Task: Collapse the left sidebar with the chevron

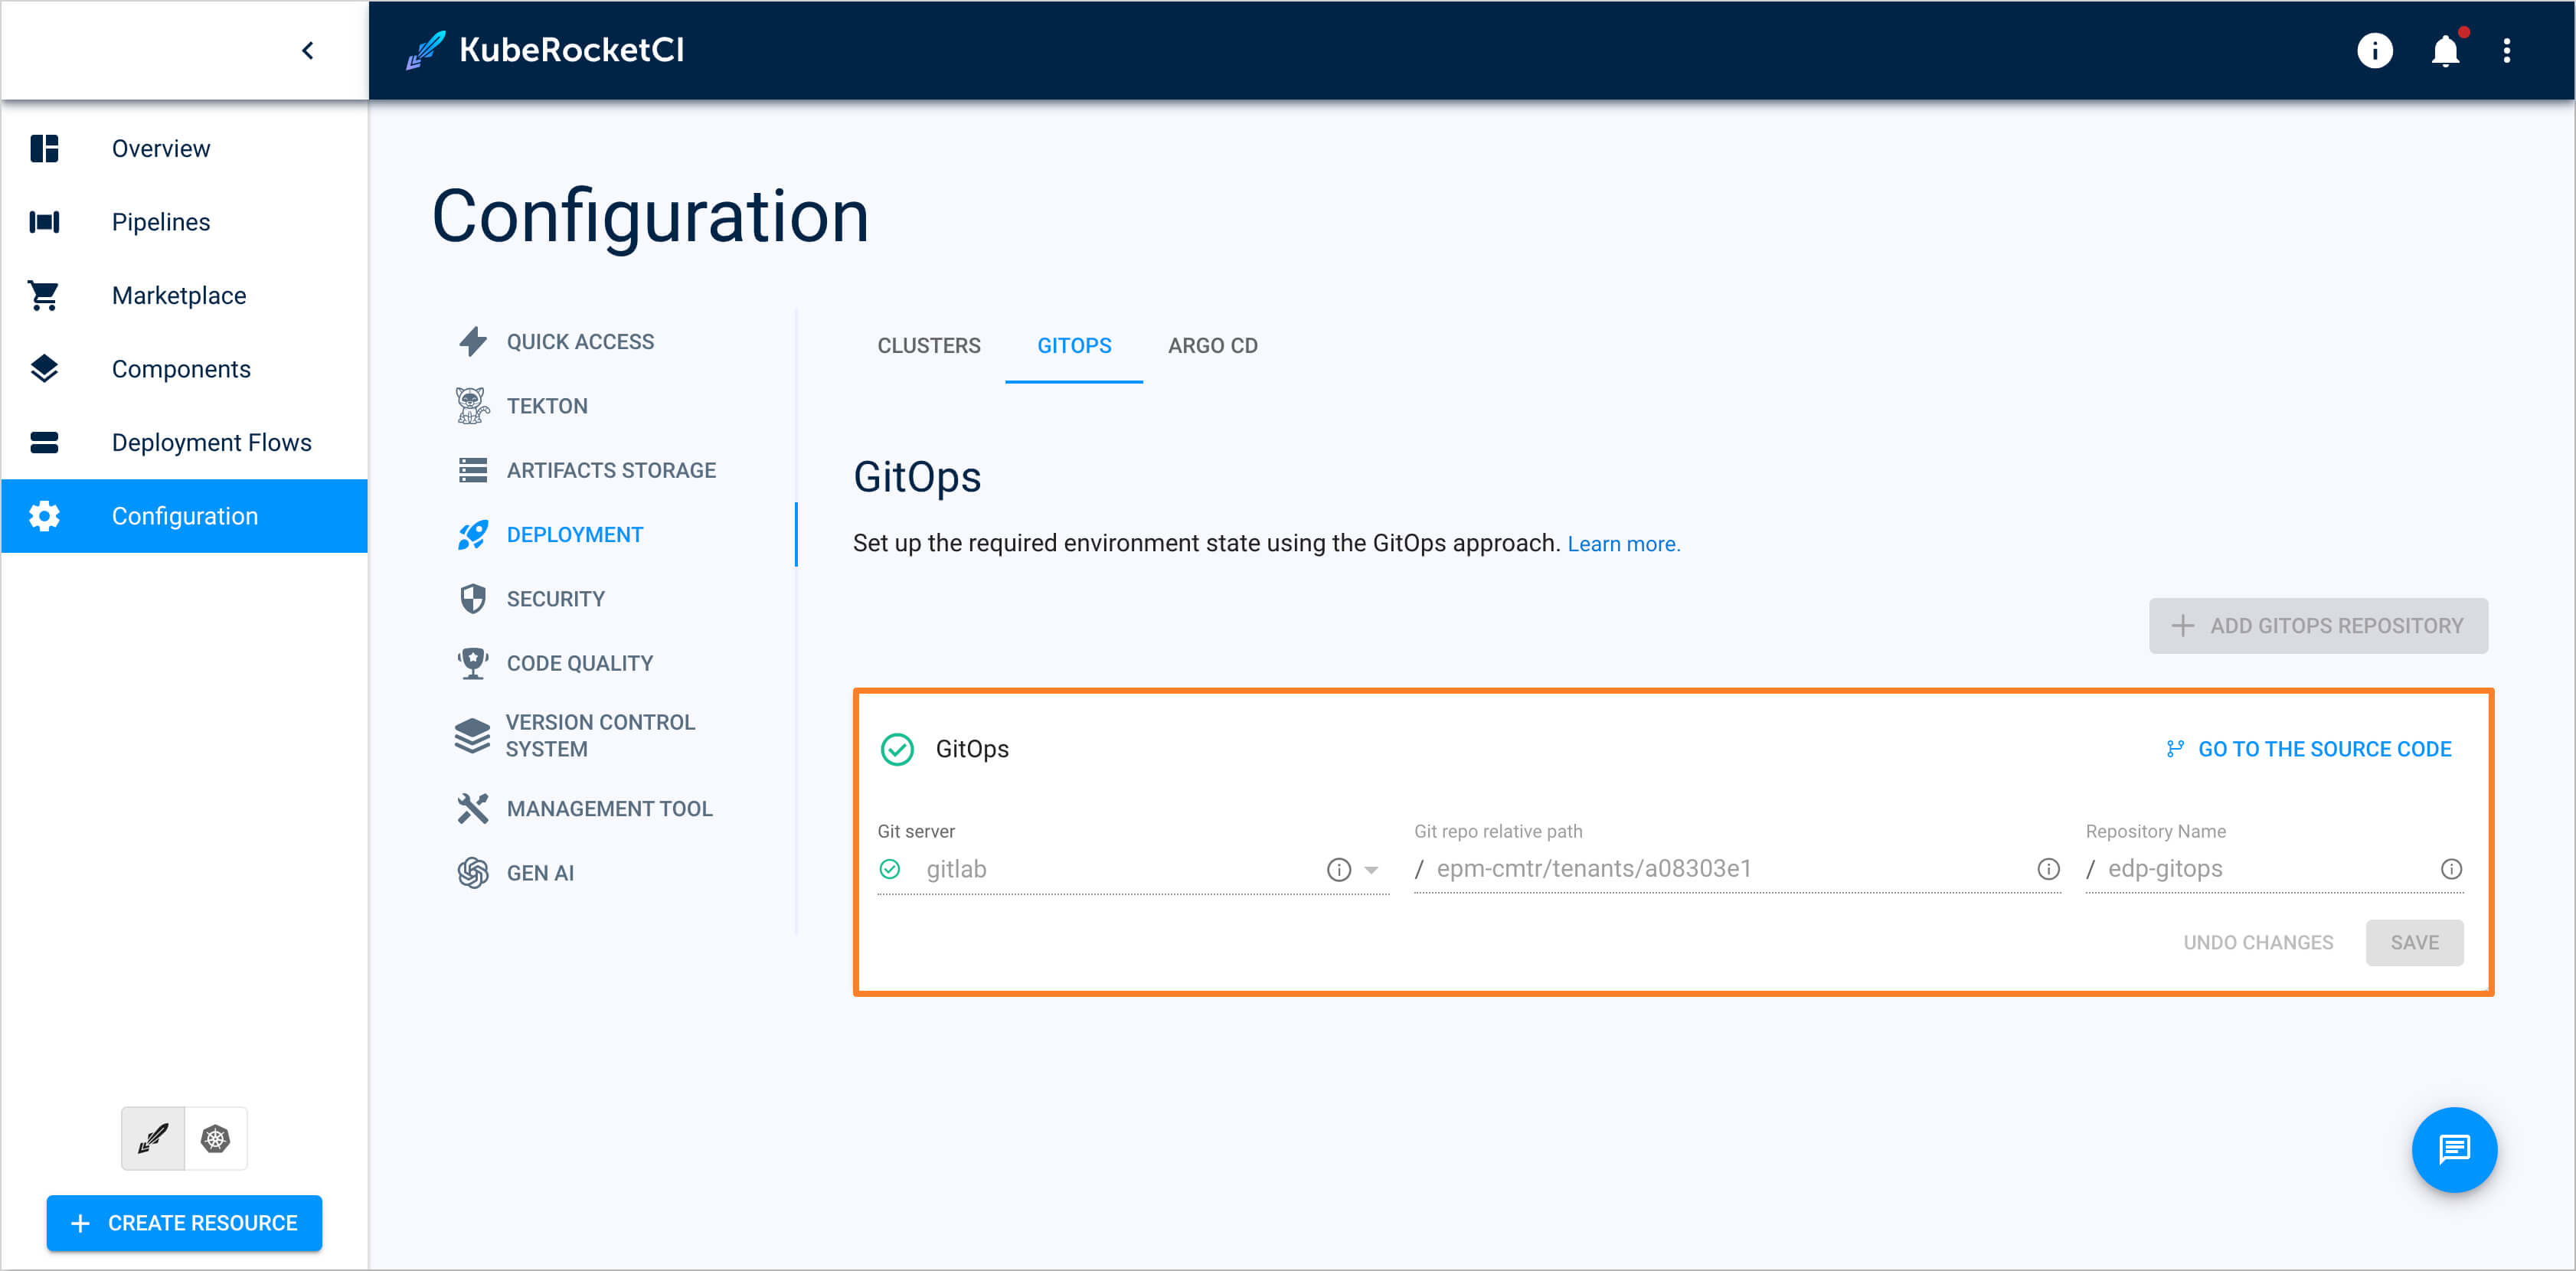Action: point(307,50)
